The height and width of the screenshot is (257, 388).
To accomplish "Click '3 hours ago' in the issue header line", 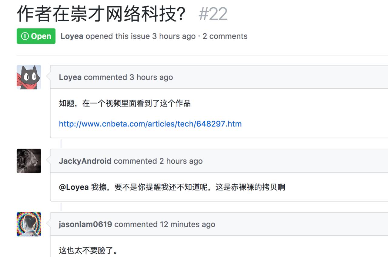I will (x=174, y=36).
